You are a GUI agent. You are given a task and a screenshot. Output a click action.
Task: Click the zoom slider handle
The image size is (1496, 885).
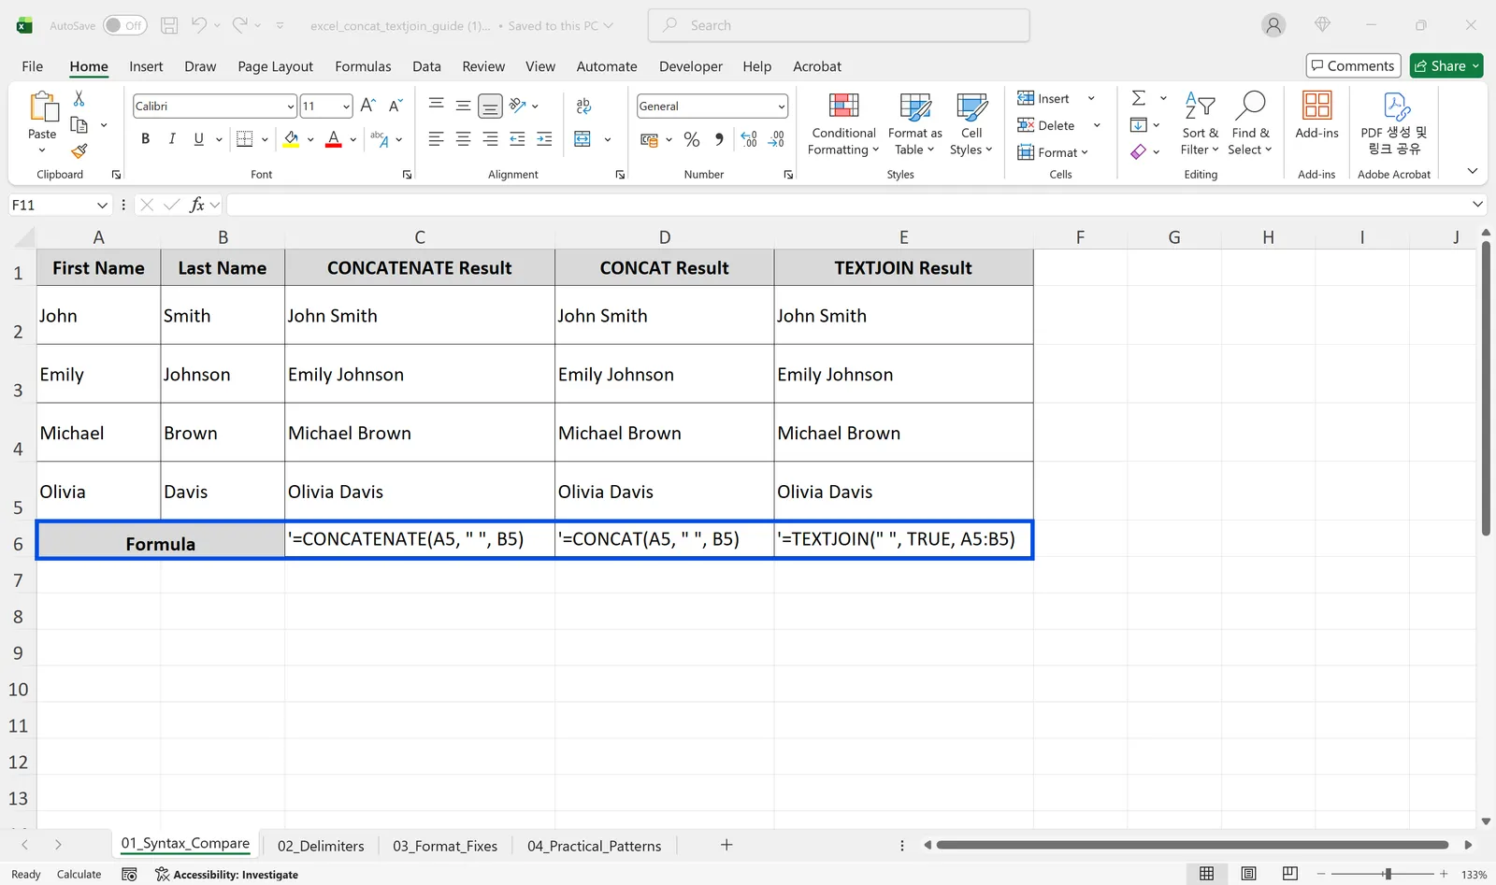click(x=1388, y=874)
